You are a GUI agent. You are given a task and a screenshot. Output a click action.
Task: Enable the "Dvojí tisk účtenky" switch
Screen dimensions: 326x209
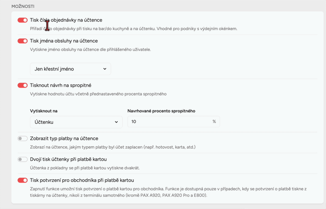tap(22, 159)
